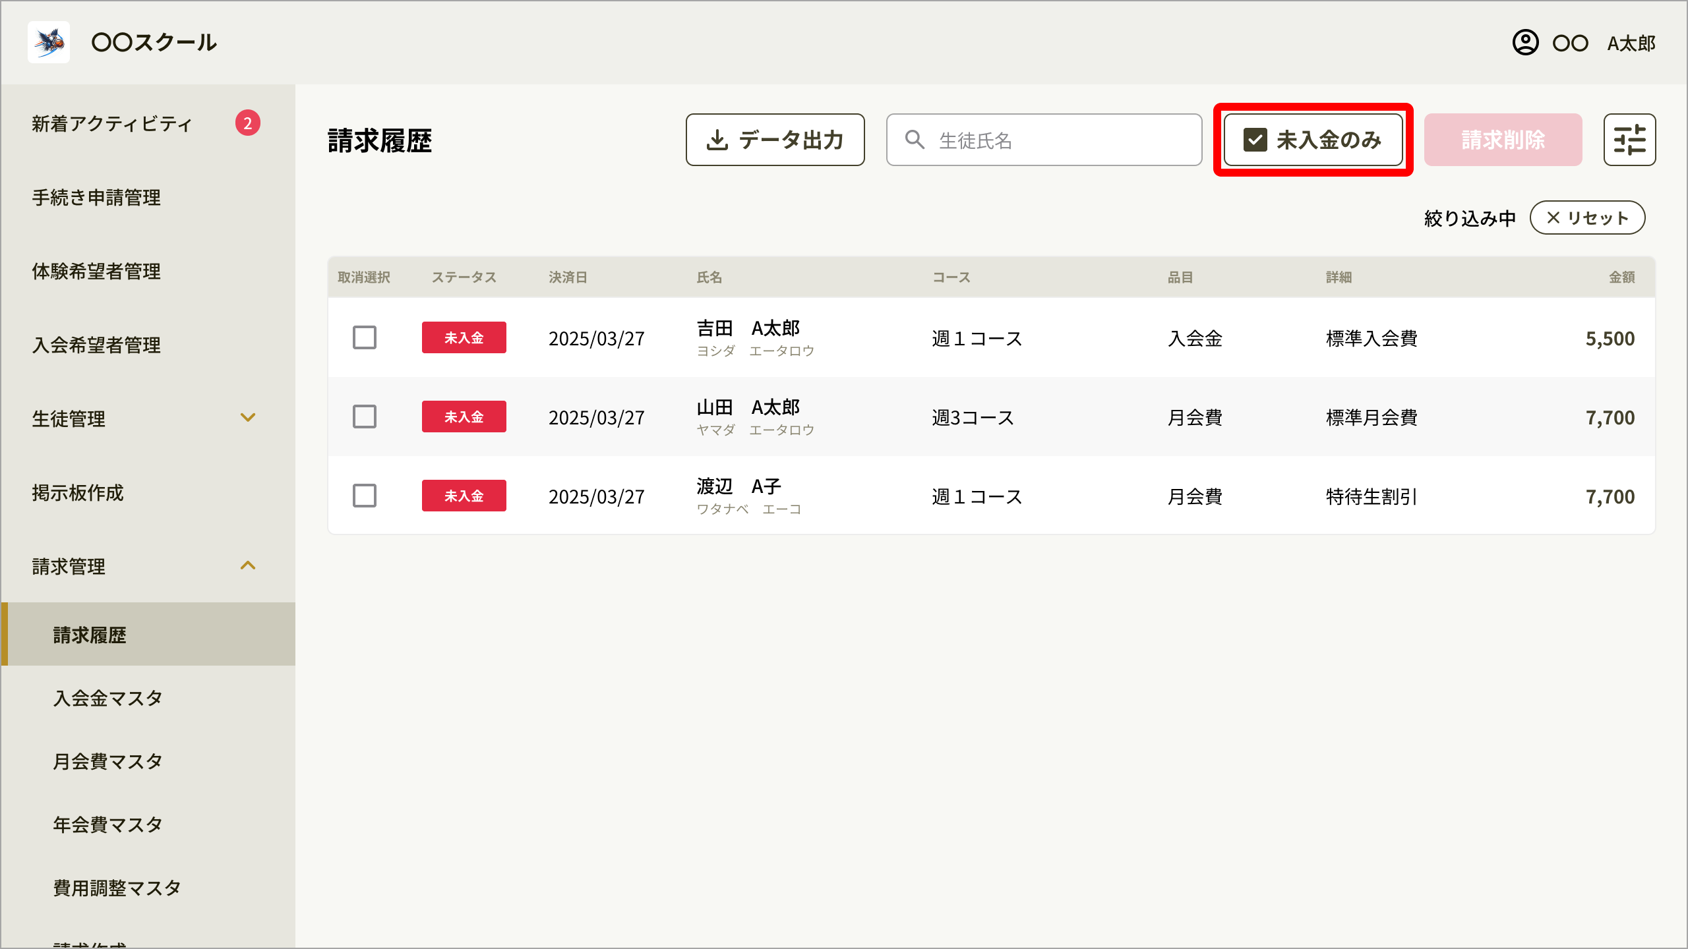Click the user name A太郎 in header

[x=1631, y=43]
